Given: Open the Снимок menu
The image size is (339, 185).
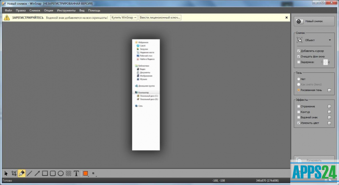Looking at the screenshot, I should (35, 10).
